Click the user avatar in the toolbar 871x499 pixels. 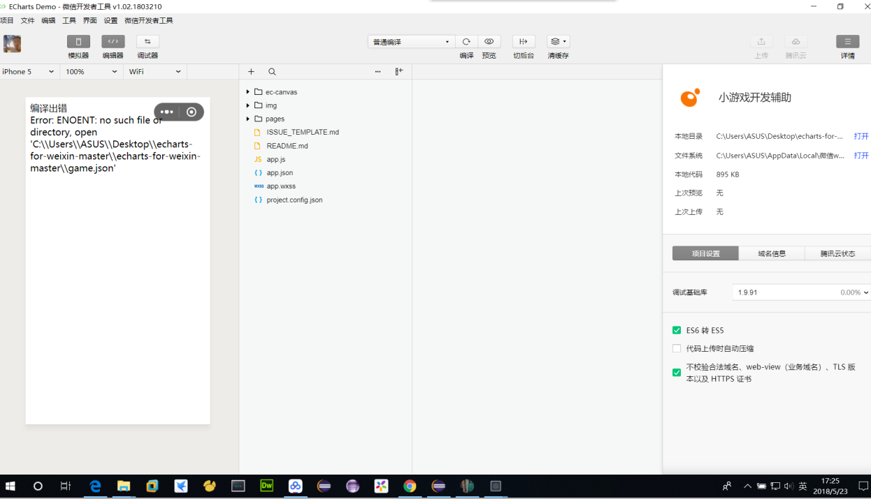[12, 44]
